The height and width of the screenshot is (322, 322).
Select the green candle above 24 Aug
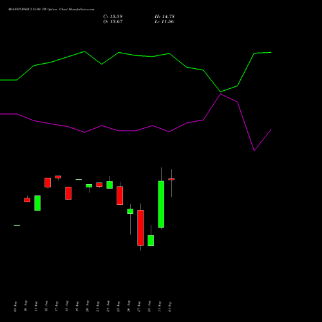coord(109,185)
